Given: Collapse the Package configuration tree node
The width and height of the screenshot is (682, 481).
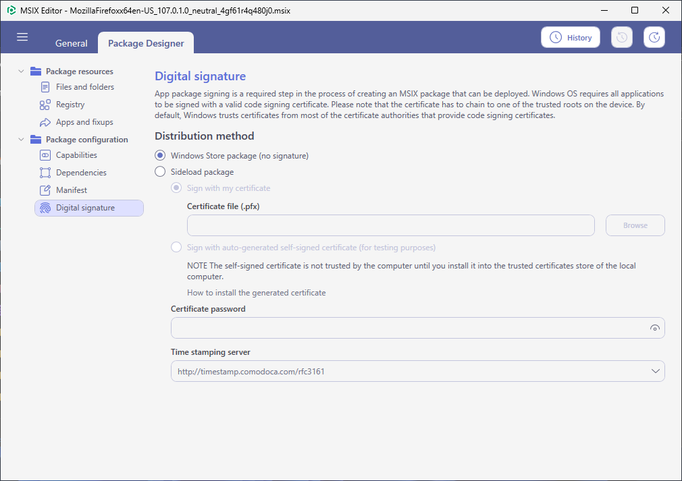Looking at the screenshot, I should tap(21, 140).
